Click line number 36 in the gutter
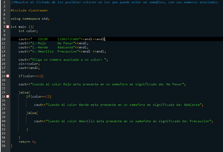This screenshot has height=152, width=223. [x=3, y=146]
